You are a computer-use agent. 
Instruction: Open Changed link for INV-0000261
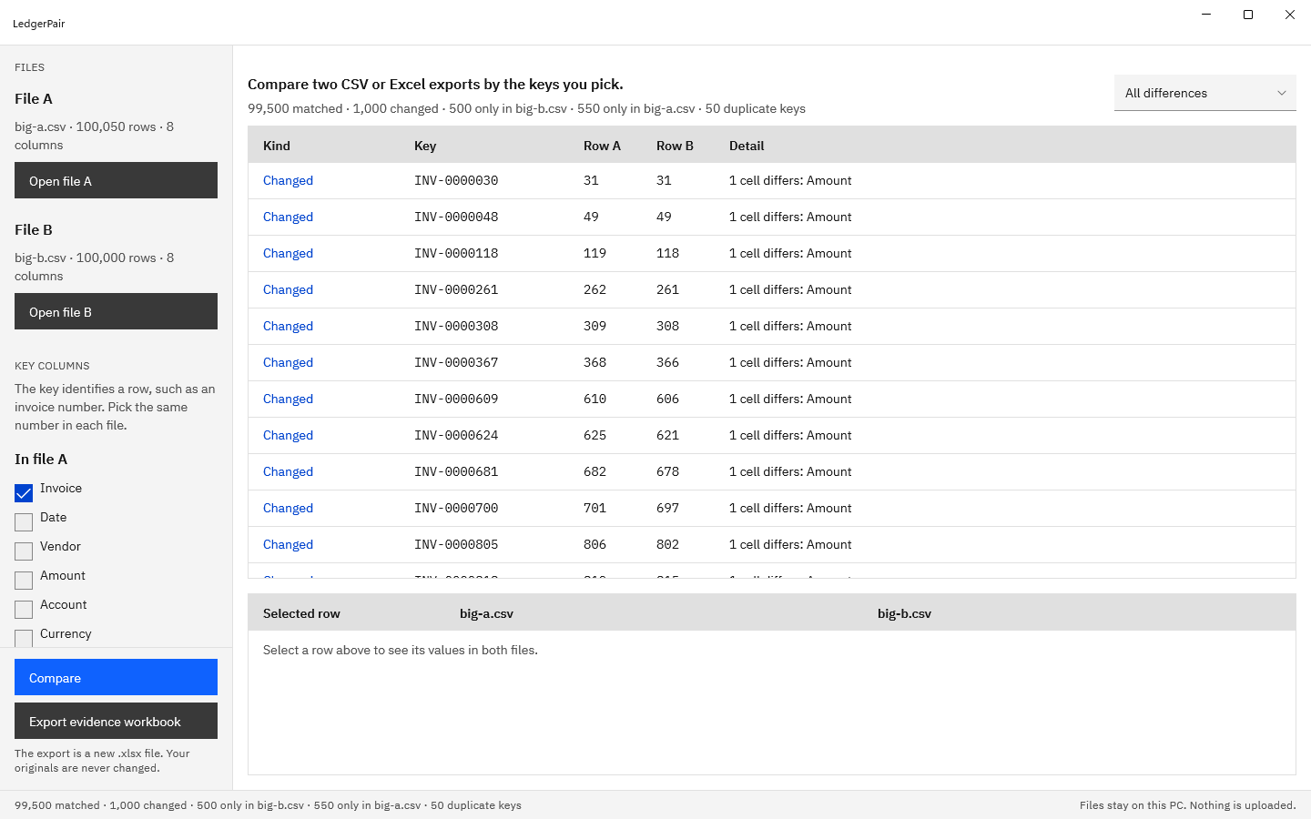(288, 289)
